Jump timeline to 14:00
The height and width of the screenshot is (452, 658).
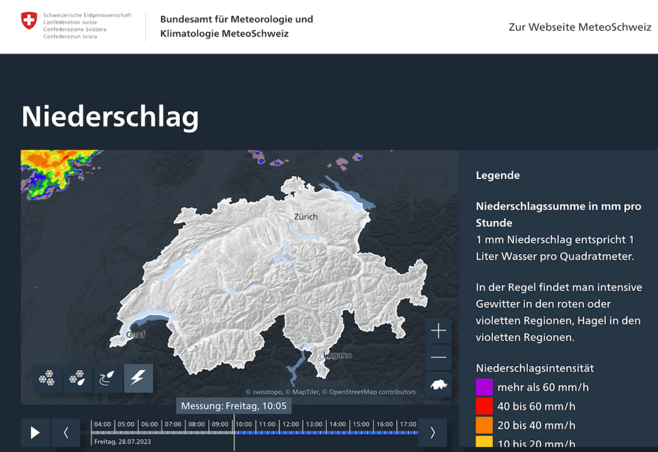tap(337, 424)
